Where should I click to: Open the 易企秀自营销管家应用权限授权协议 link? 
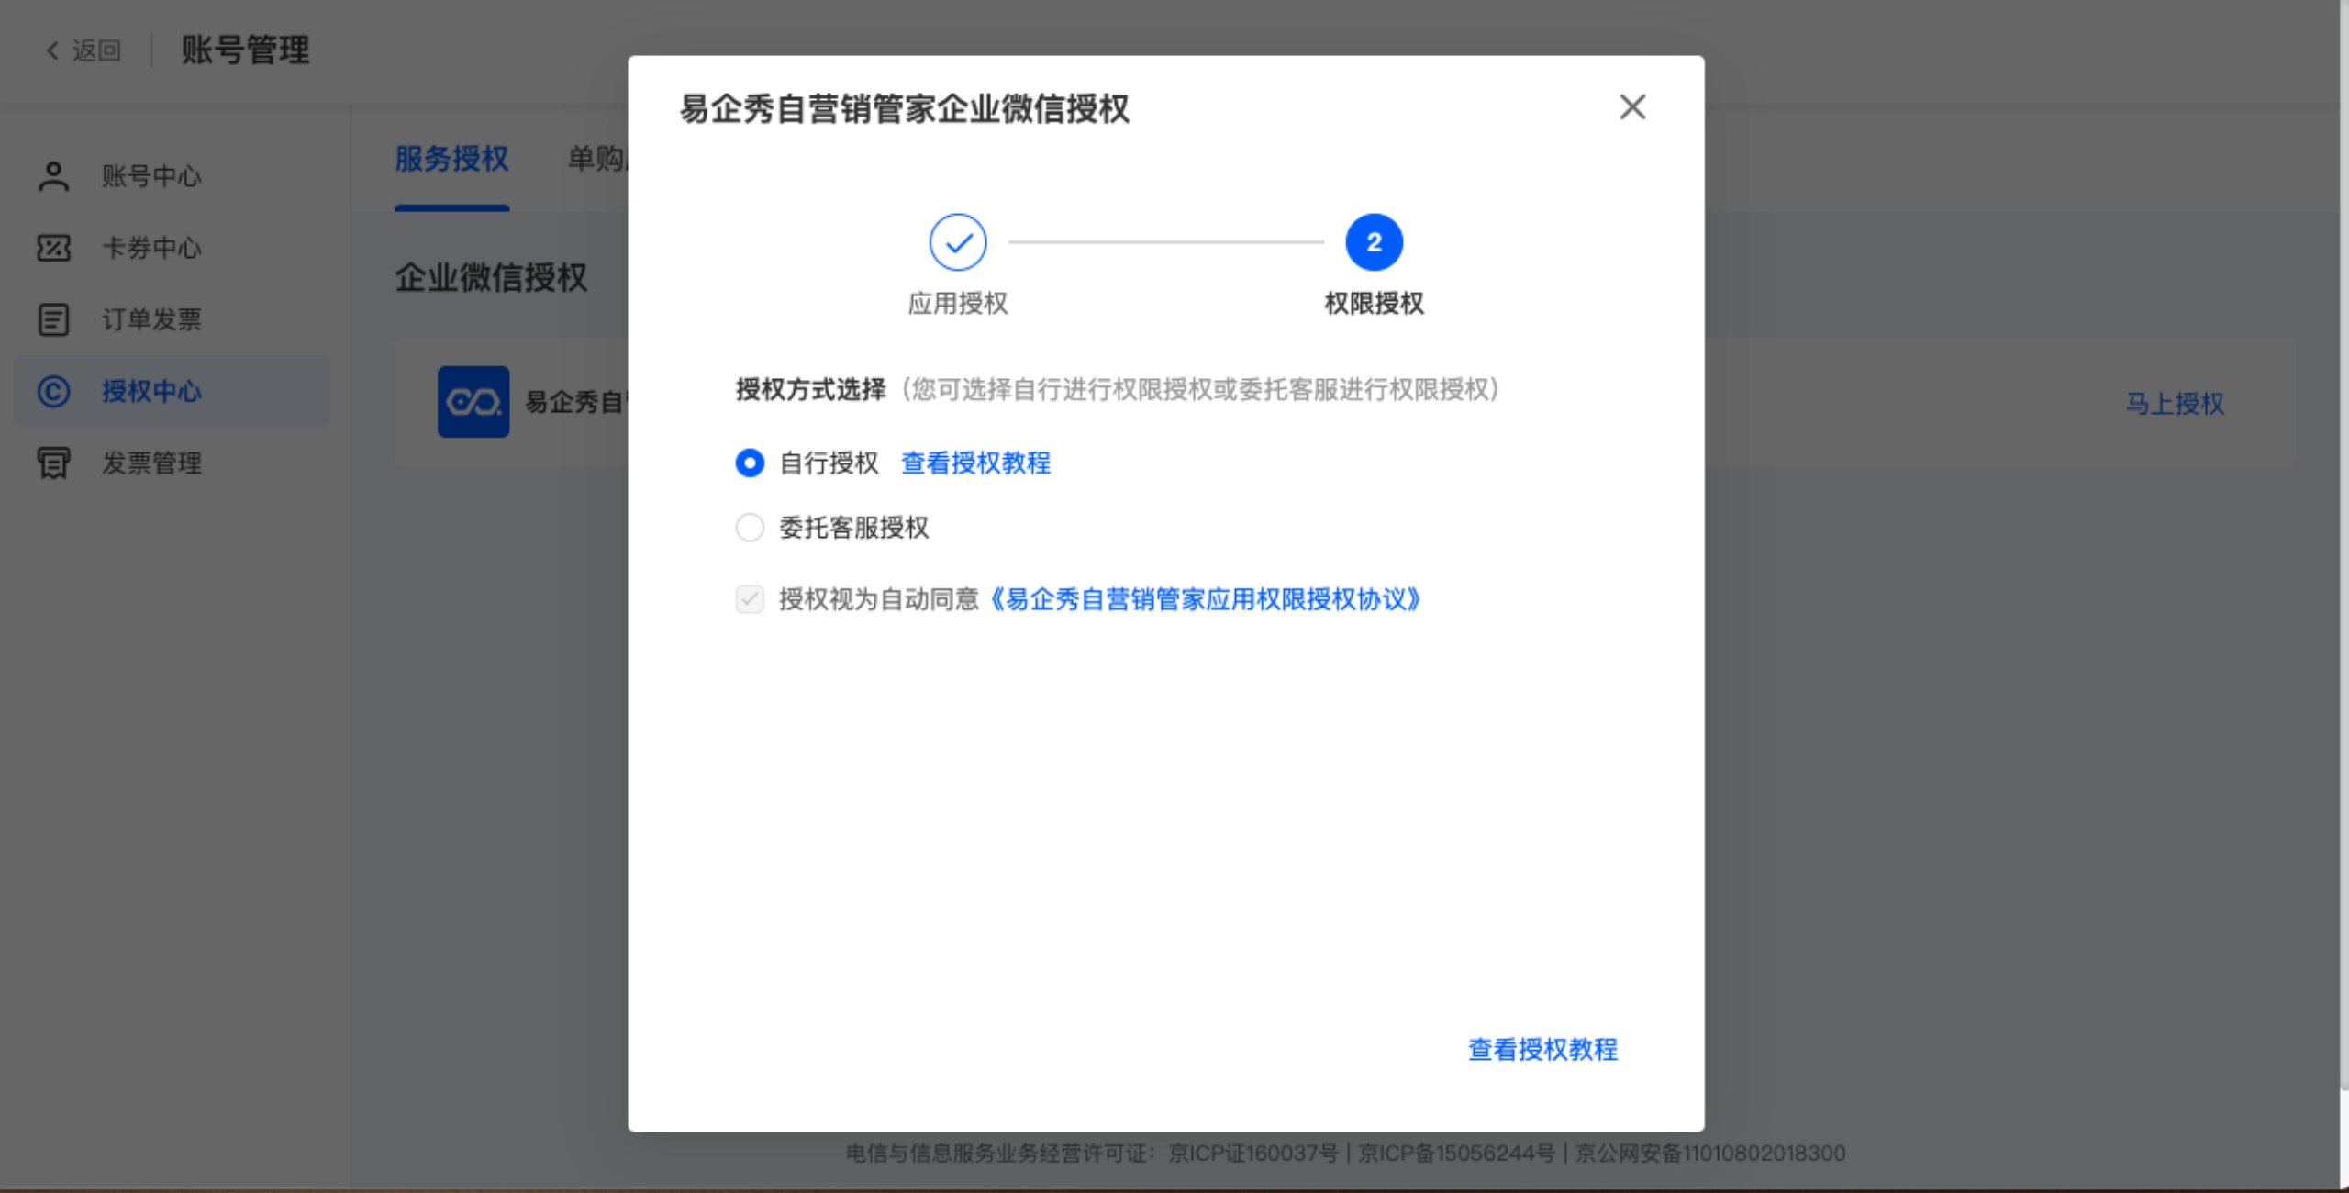[x=1205, y=599]
